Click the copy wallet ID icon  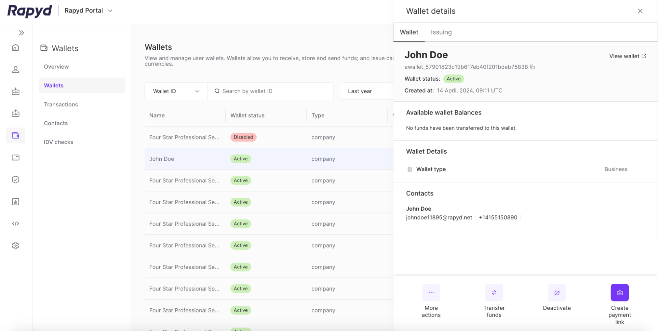pos(532,67)
